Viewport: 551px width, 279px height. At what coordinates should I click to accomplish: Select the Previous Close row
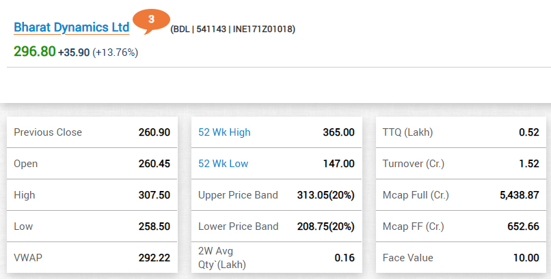pyautogui.click(x=92, y=132)
